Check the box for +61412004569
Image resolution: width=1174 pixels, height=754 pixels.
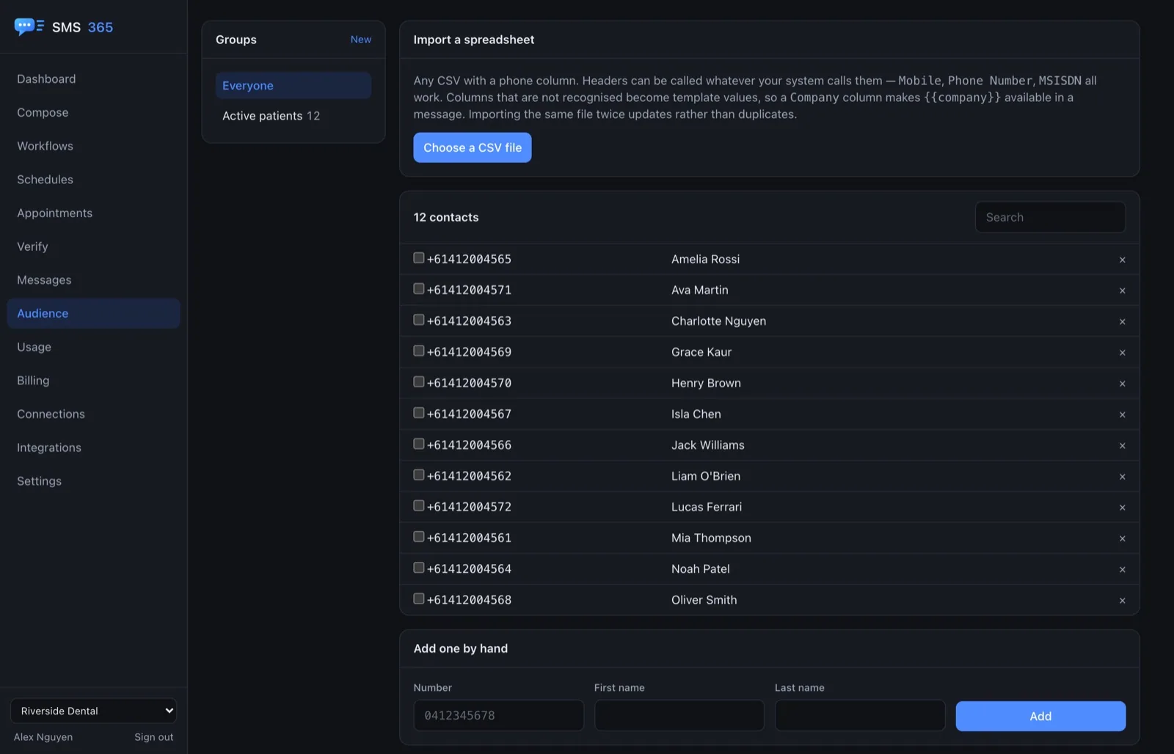point(419,351)
